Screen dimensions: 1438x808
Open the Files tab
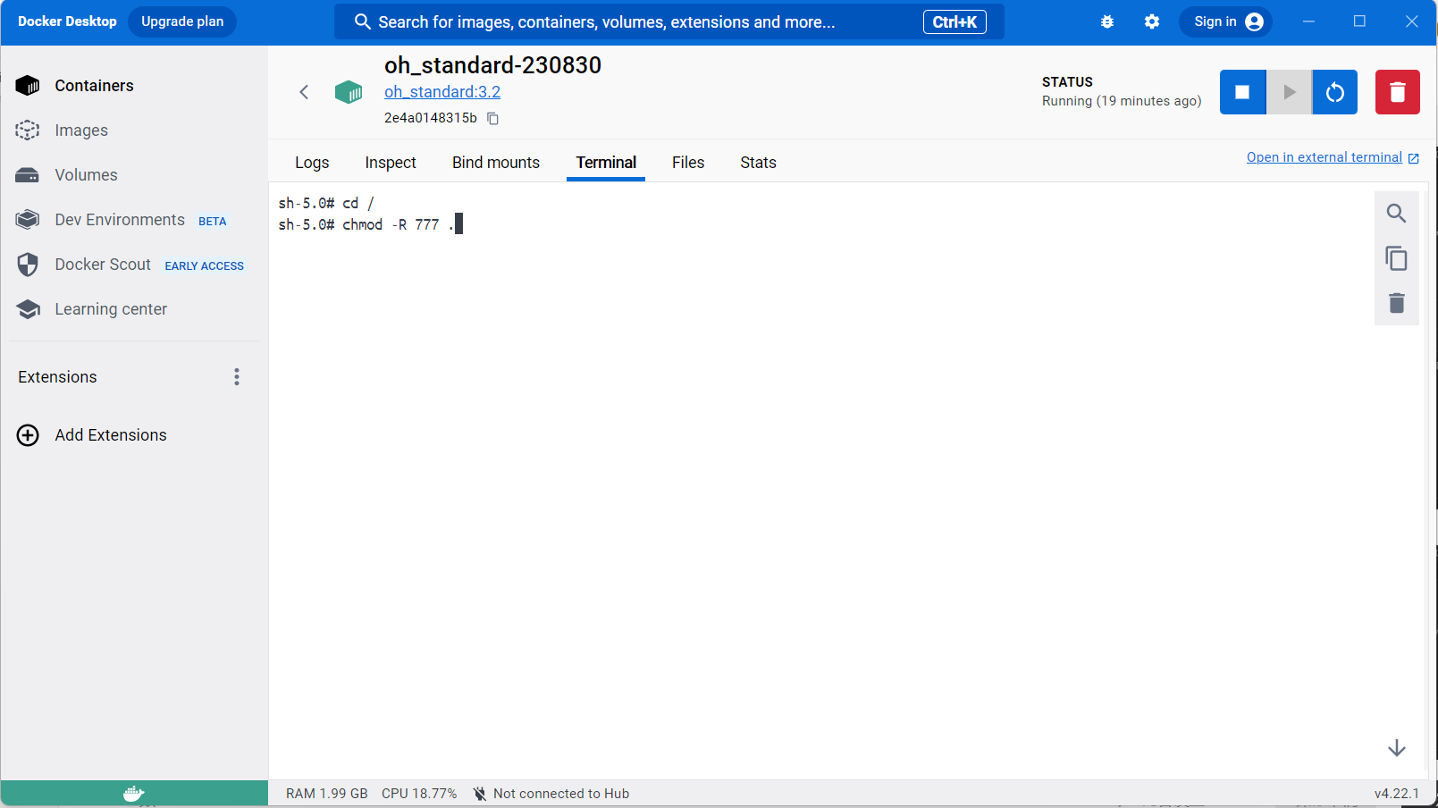[x=688, y=163]
